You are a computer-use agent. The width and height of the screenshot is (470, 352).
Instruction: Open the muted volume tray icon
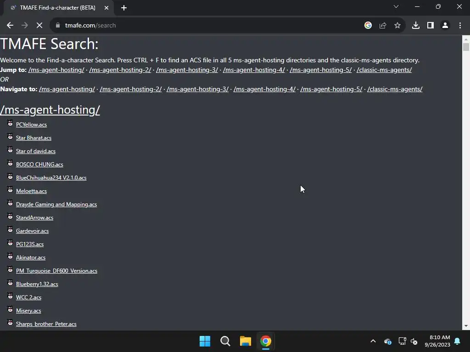point(414,341)
